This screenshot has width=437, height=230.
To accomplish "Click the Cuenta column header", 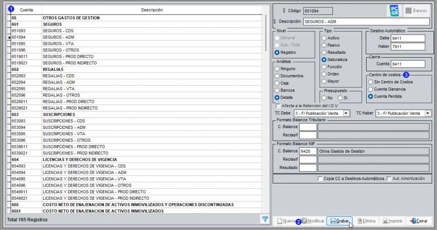I will (x=26, y=10).
